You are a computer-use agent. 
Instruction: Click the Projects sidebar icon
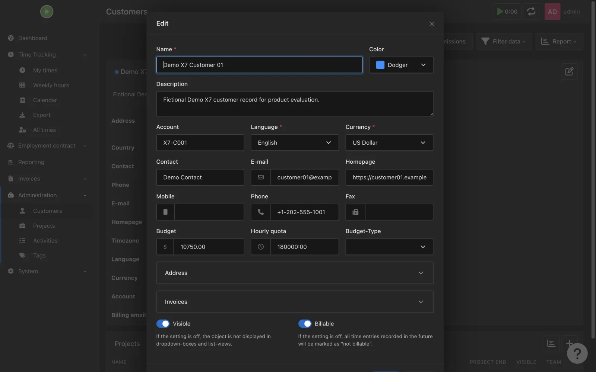(22, 226)
